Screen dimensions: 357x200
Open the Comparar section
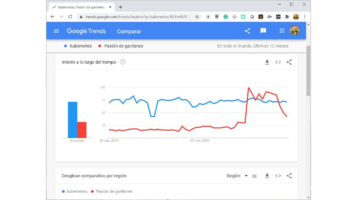coord(129,31)
